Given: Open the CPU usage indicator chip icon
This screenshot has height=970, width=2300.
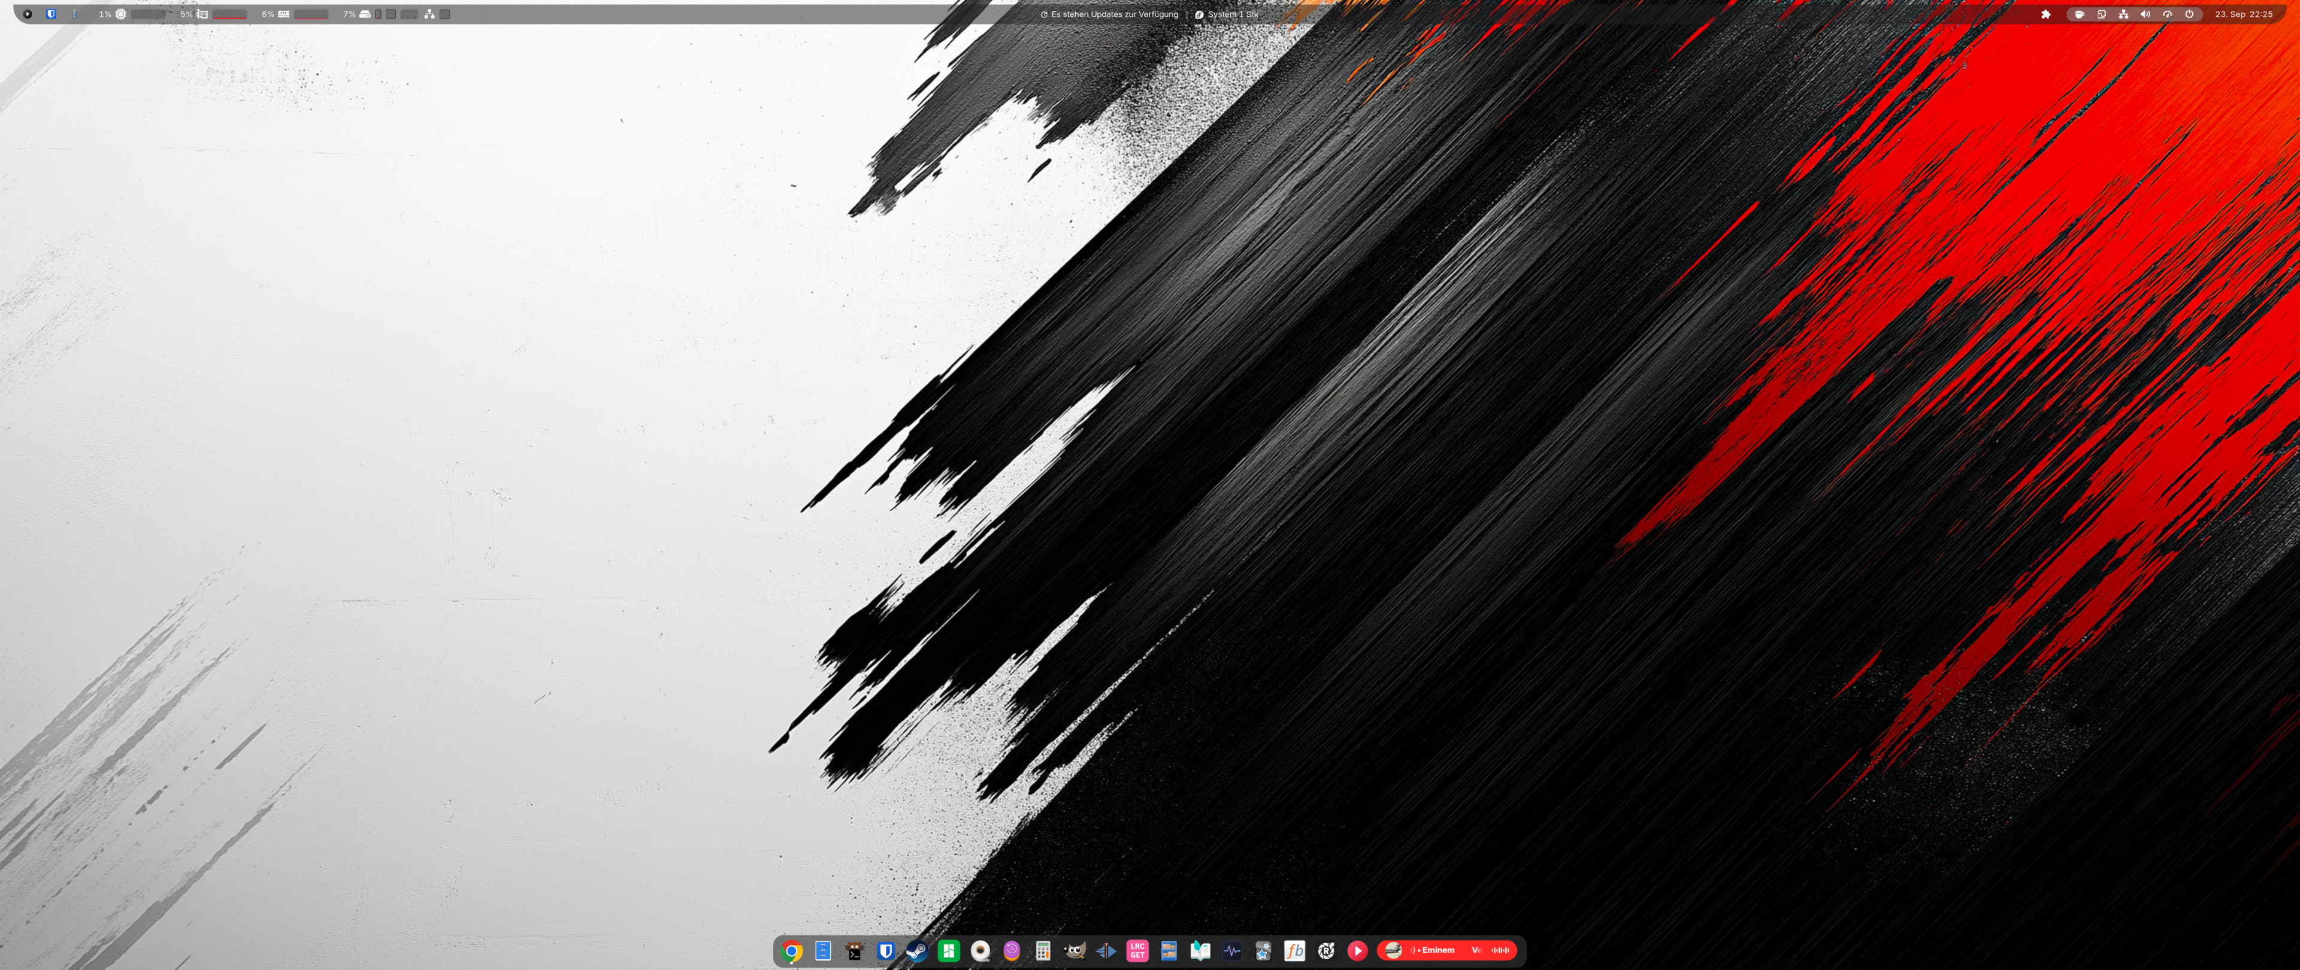Looking at the screenshot, I should tap(120, 14).
